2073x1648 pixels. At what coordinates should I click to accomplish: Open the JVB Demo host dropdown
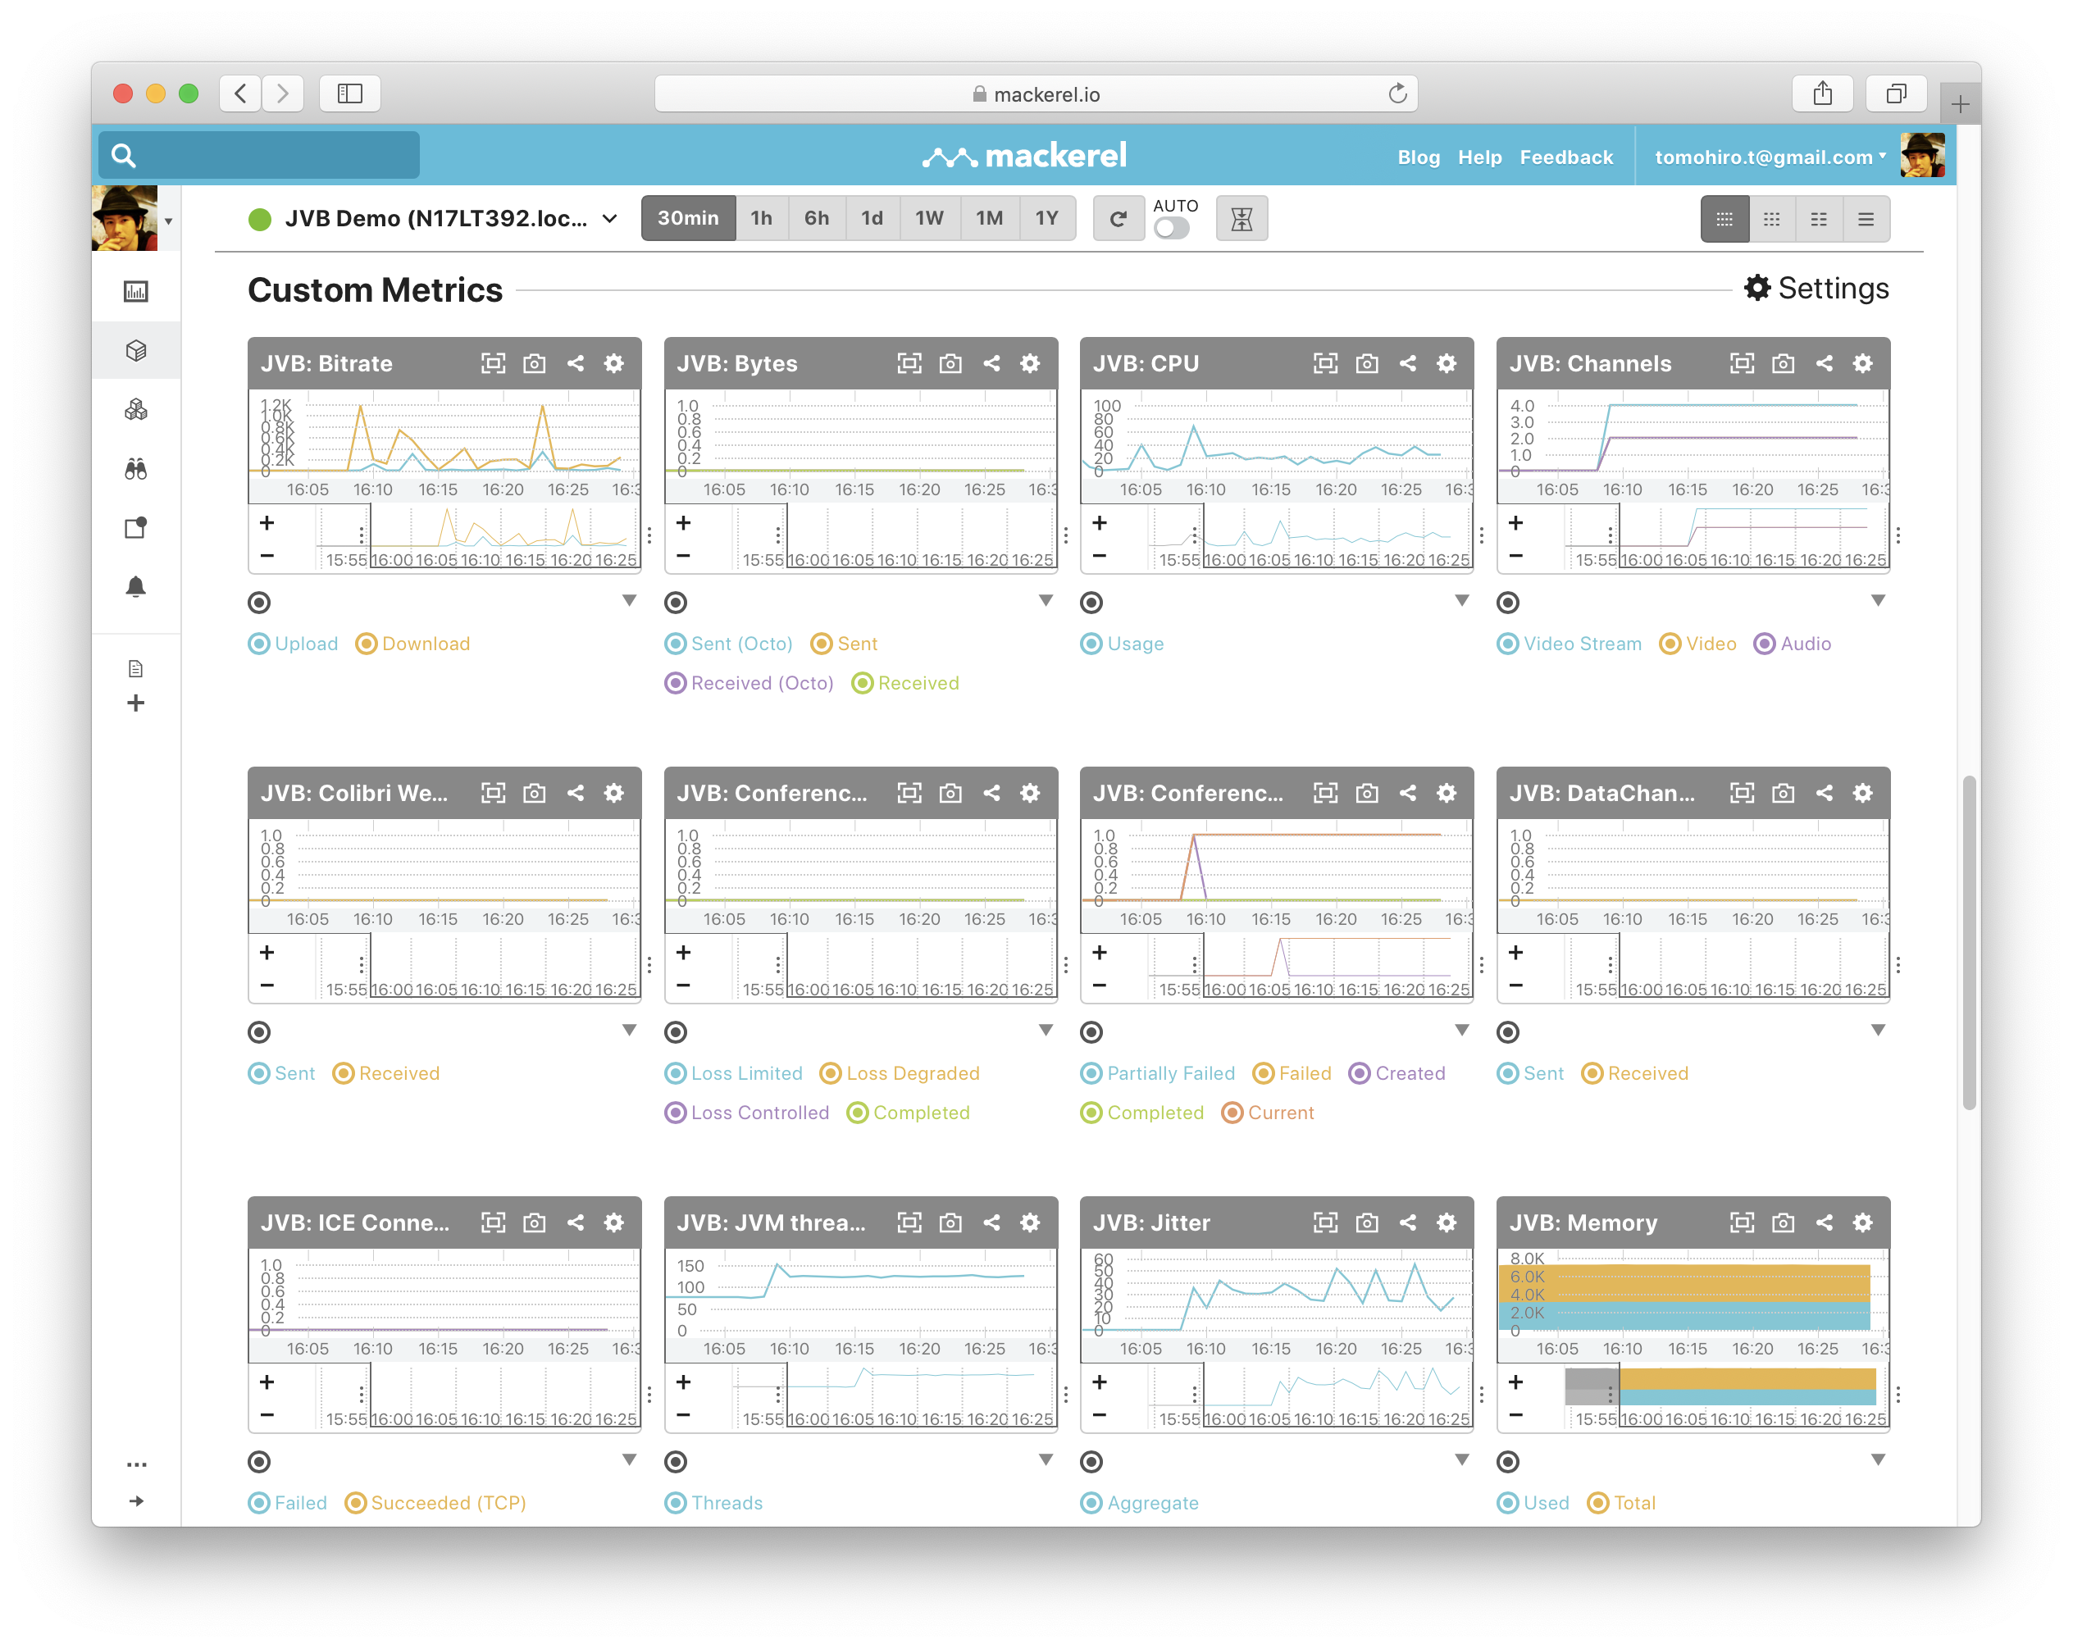point(609,219)
